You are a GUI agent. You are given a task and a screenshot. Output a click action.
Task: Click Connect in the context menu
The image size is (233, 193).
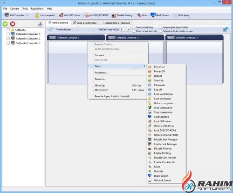pyautogui.click(x=117, y=55)
